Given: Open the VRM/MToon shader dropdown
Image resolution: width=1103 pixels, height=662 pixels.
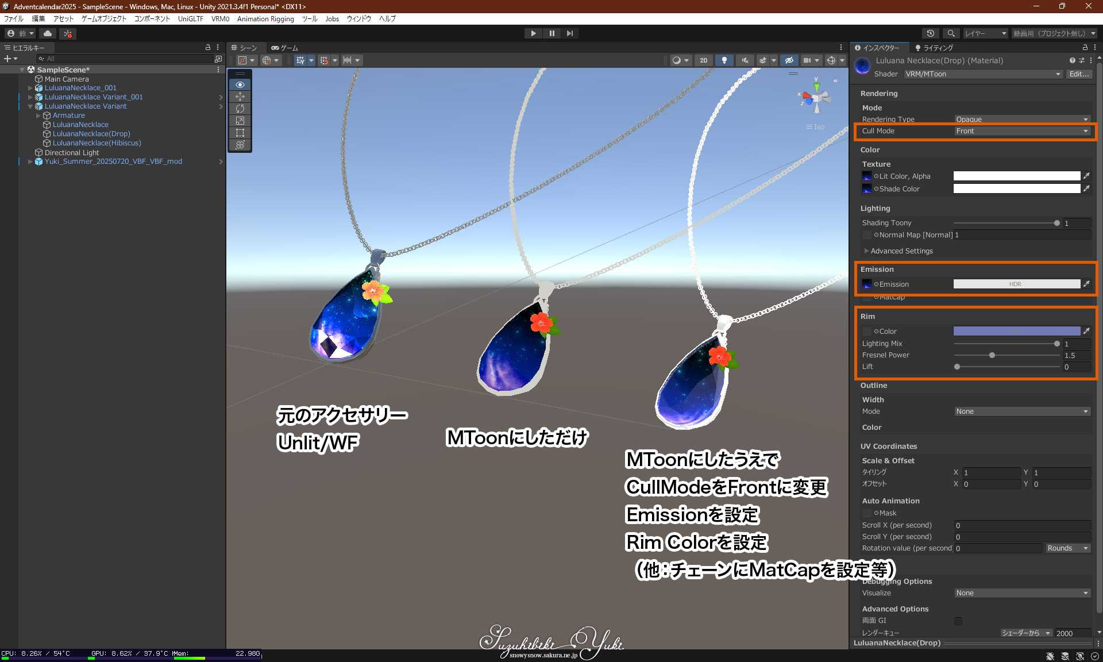Looking at the screenshot, I should [983, 74].
